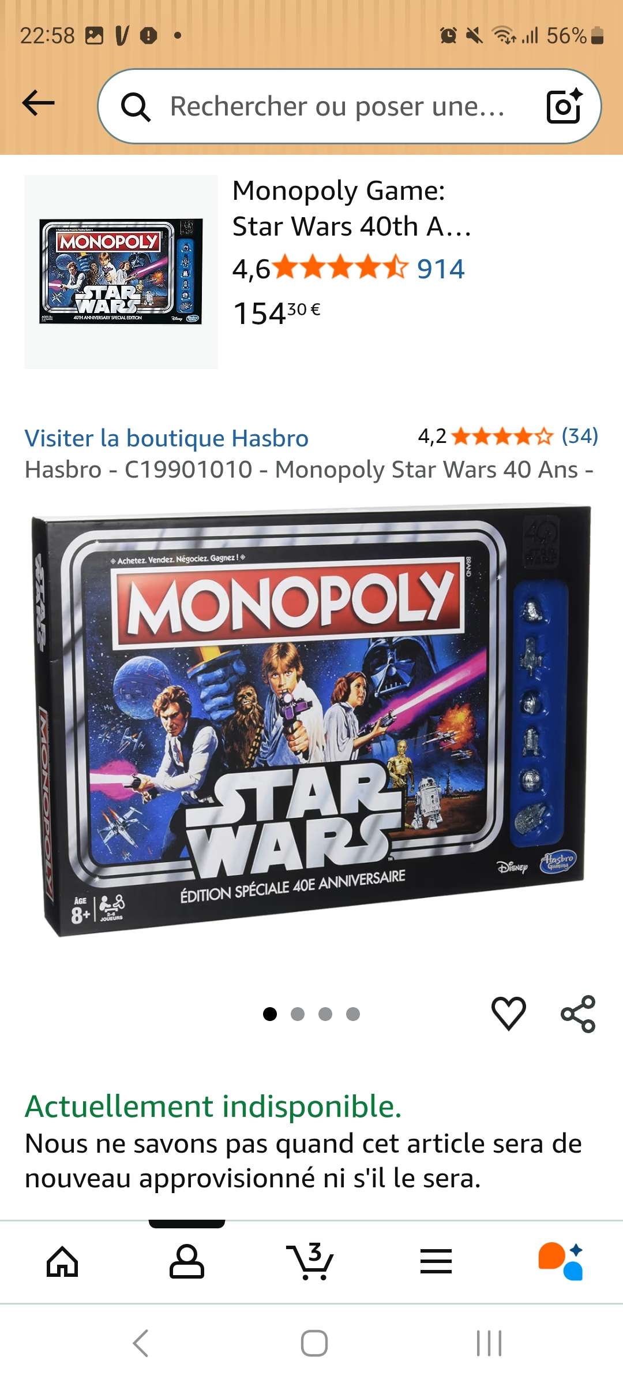
Task: Open the 34 customer reviews link
Action: [580, 436]
